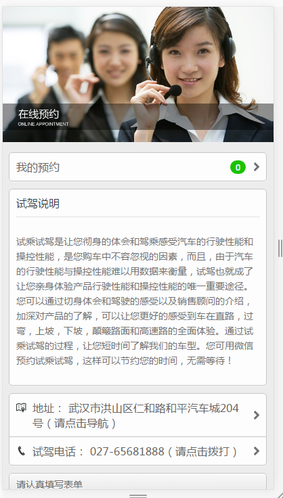Click the bottom edge resize grip
The width and height of the screenshot is (283, 498).
[x=138, y=495]
